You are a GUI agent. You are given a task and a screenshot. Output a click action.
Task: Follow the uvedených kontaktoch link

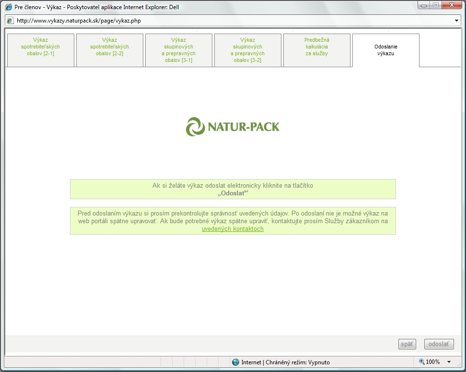pyautogui.click(x=233, y=229)
